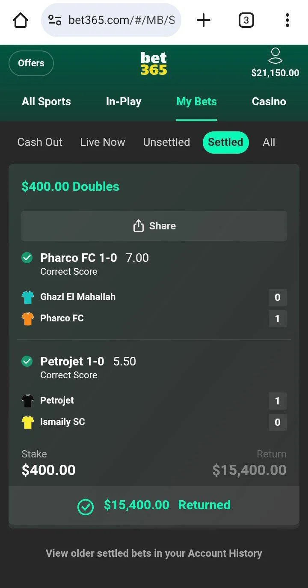308x588 pixels.
Task: Share the $400.00 Doubles bet
Action: pos(154,226)
